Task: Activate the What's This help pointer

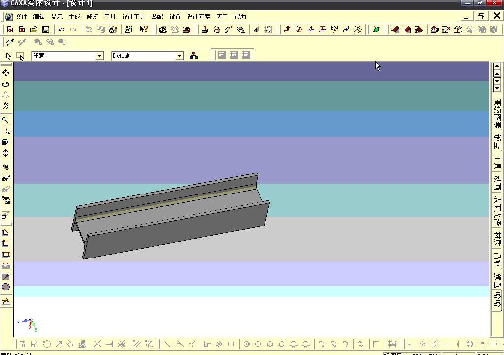Action: point(144,30)
